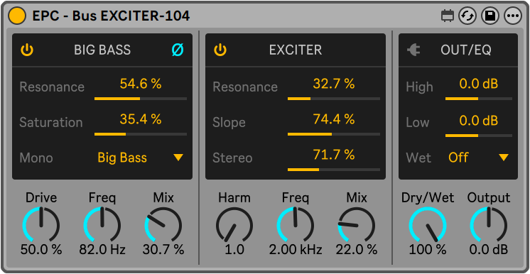Click the Harm value 1.0
Viewport: 530px width, 274px height.
coord(234,250)
